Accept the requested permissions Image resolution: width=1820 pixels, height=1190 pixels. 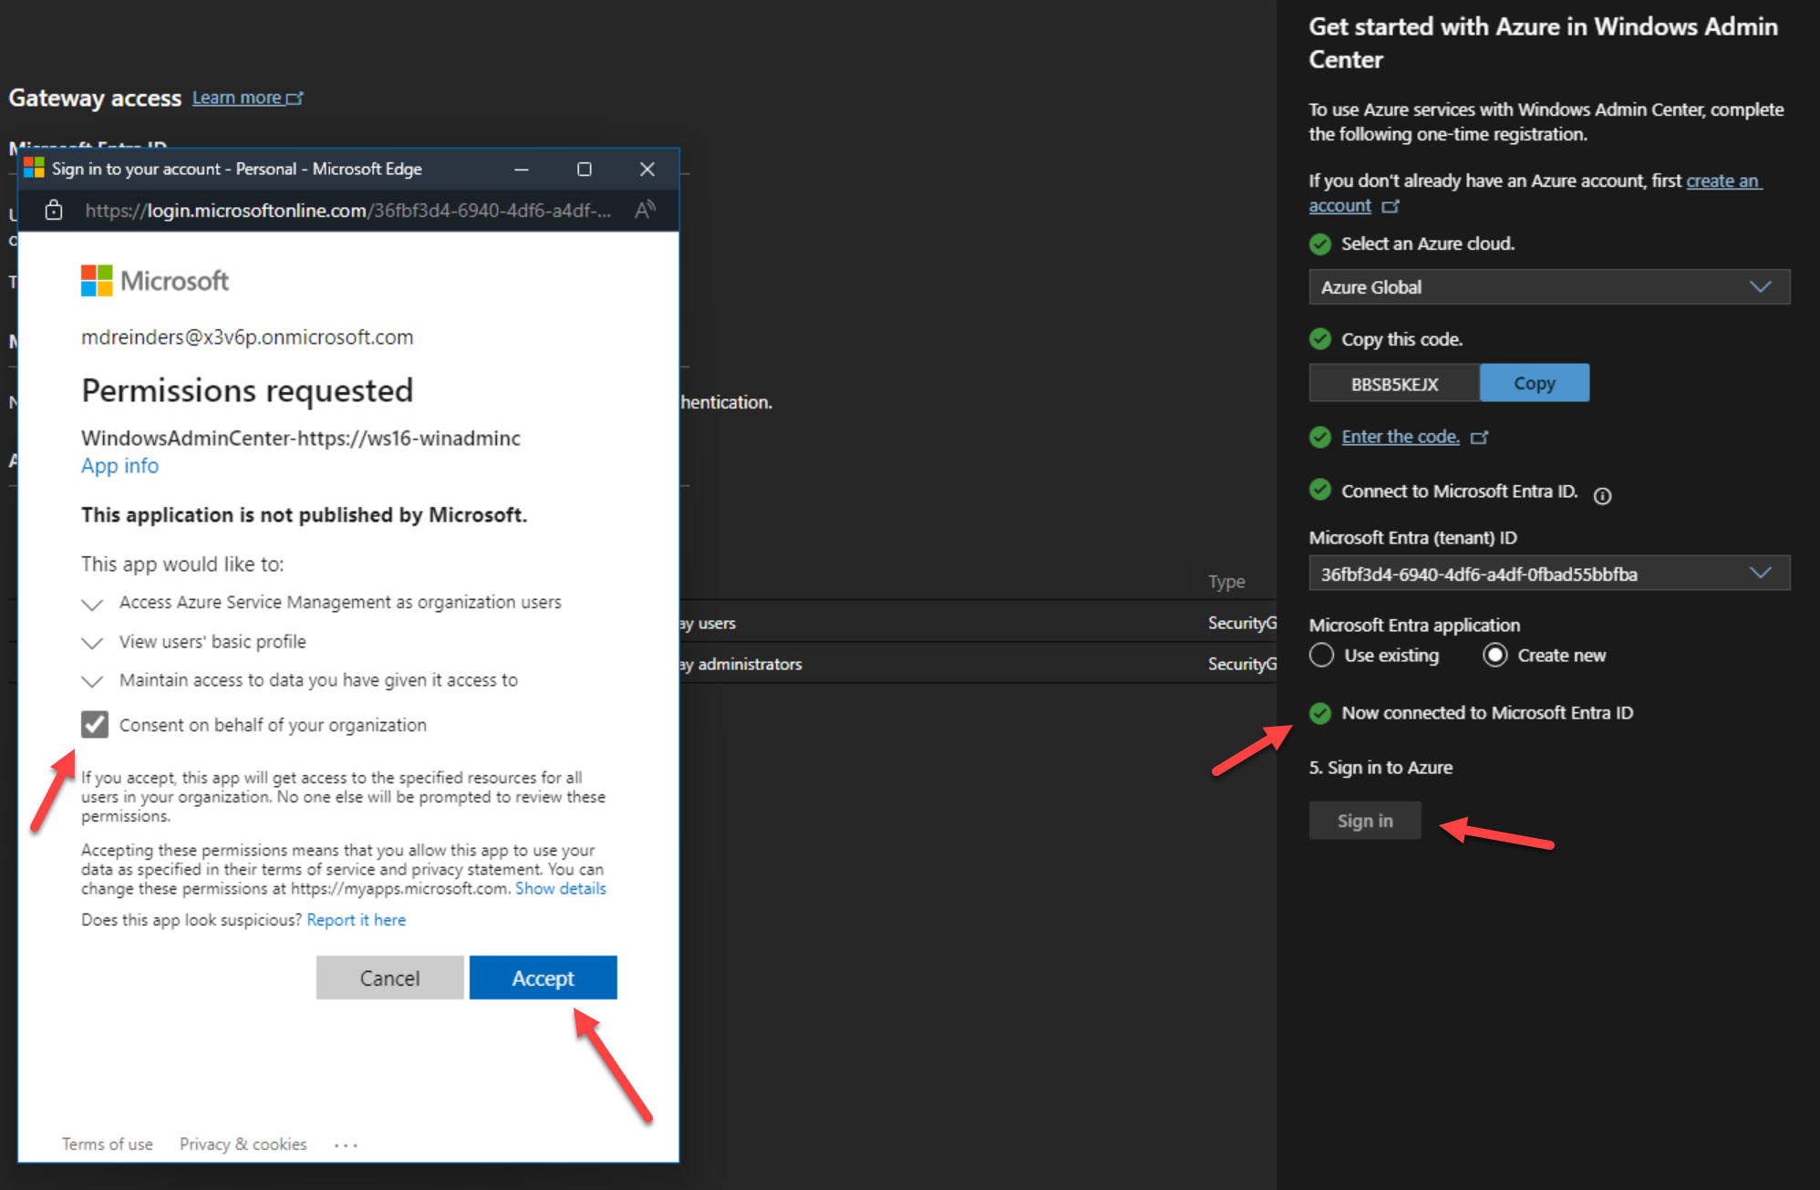(543, 977)
